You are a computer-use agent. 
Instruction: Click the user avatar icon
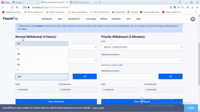193,19
